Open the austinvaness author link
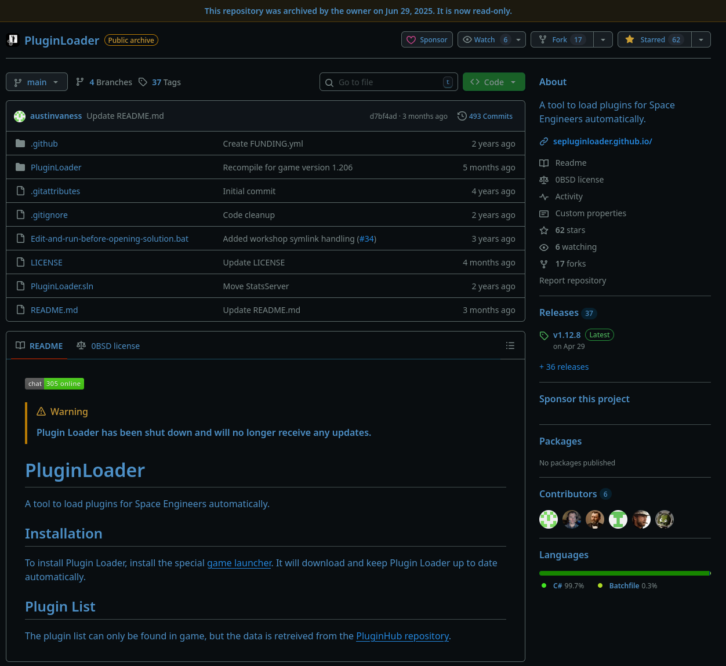The width and height of the screenshot is (726, 666). tap(56, 116)
